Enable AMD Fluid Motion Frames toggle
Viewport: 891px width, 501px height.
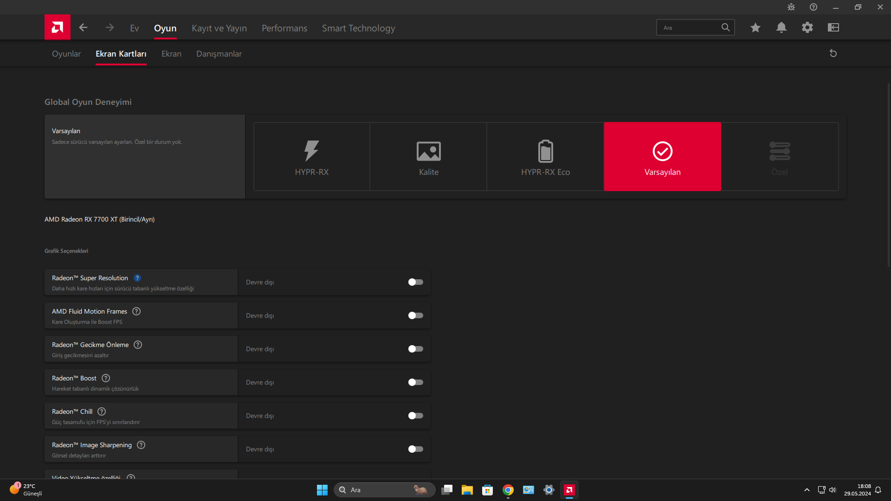point(415,315)
